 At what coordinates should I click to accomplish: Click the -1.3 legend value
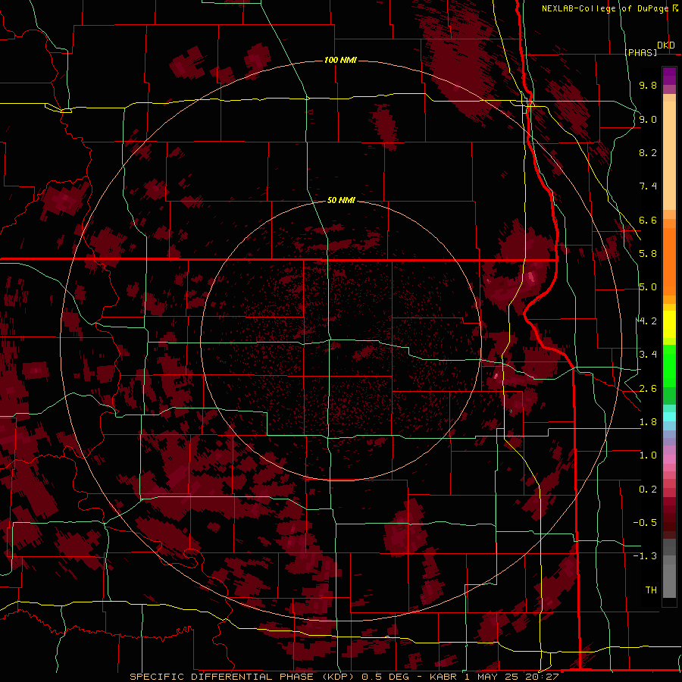tap(645, 556)
